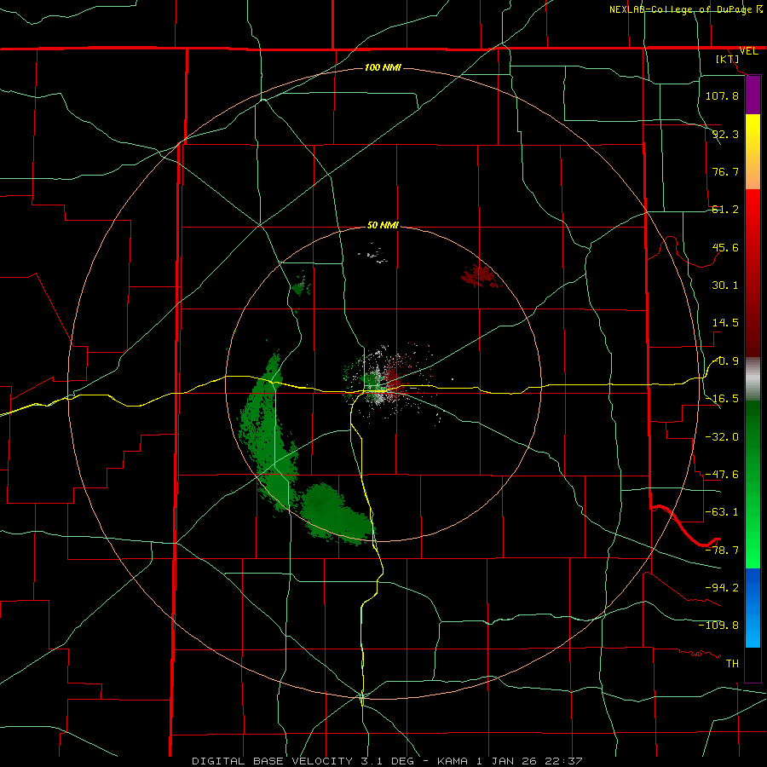767x767 pixels.
Task: Click the 45.6 velocity scale value
Action: (x=725, y=247)
